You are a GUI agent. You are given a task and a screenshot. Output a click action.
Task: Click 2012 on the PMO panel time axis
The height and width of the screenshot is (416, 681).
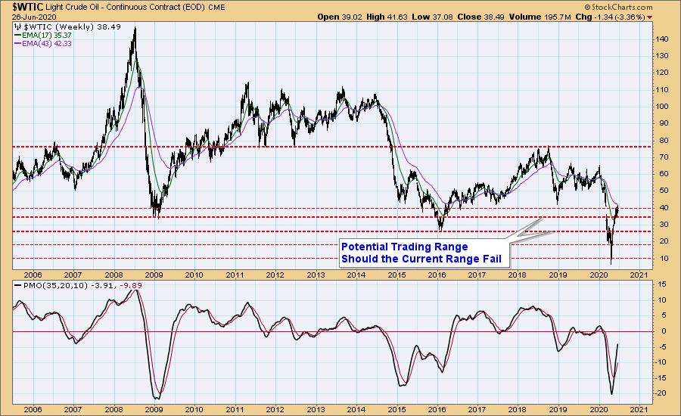[x=275, y=409]
